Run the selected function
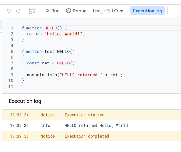This screenshot has height=152, width=181. click(53, 11)
